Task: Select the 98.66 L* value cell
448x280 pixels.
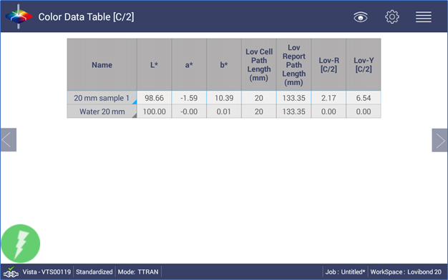Action: (x=155, y=98)
